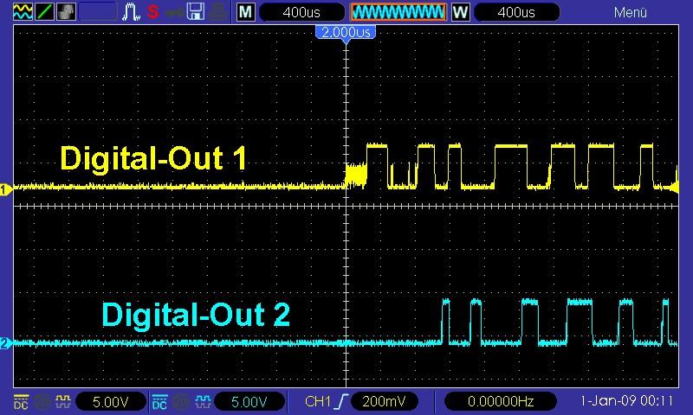This screenshot has height=415, width=693.
Task: Click the yellow CH1 DC coupling icon
Action: [x=21, y=401]
